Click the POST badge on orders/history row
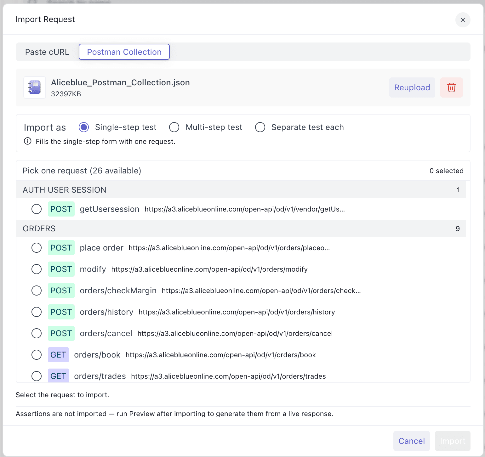The width and height of the screenshot is (485, 457). point(61,312)
